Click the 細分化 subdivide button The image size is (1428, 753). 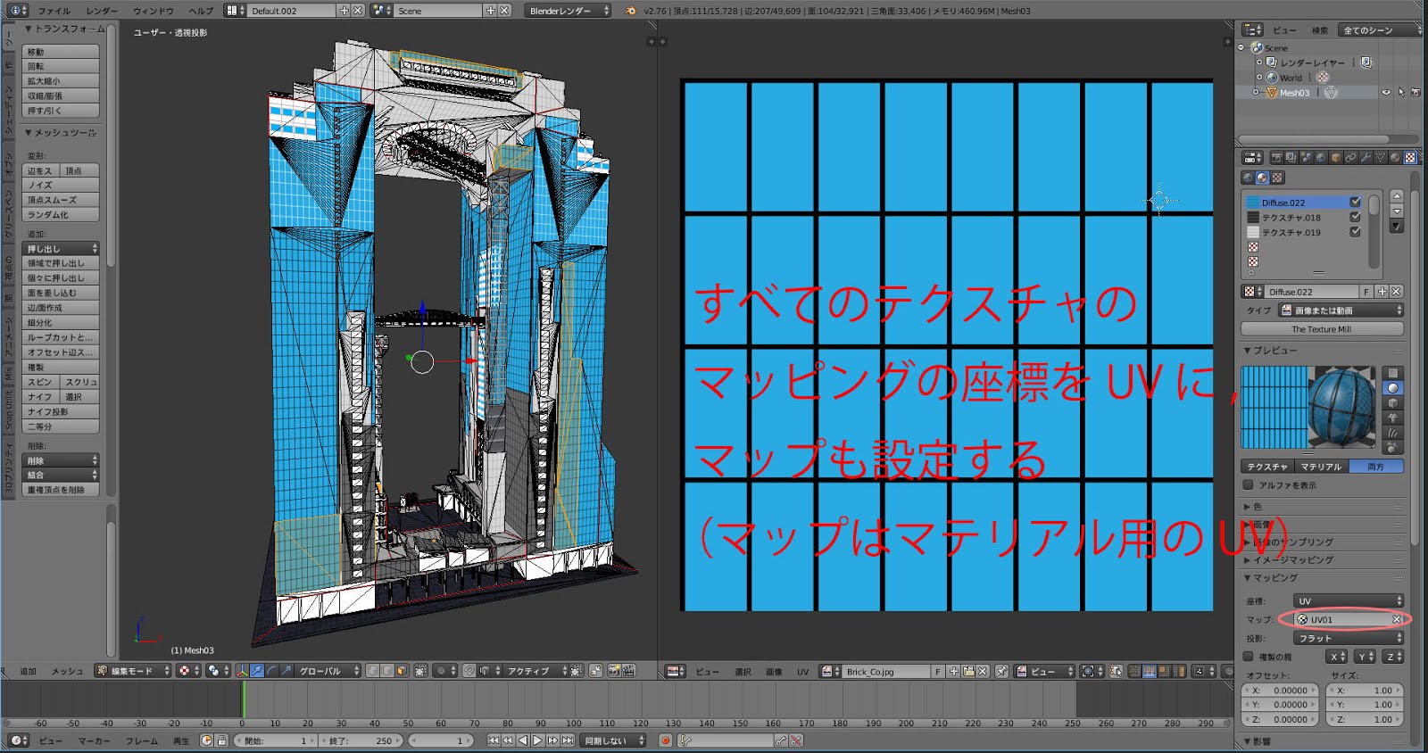pyautogui.click(x=61, y=322)
